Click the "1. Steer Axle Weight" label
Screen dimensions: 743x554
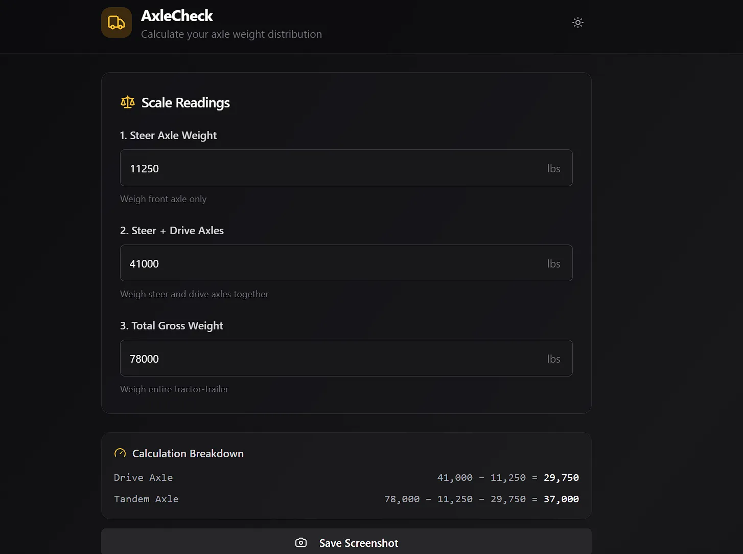click(x=168, y=136)
